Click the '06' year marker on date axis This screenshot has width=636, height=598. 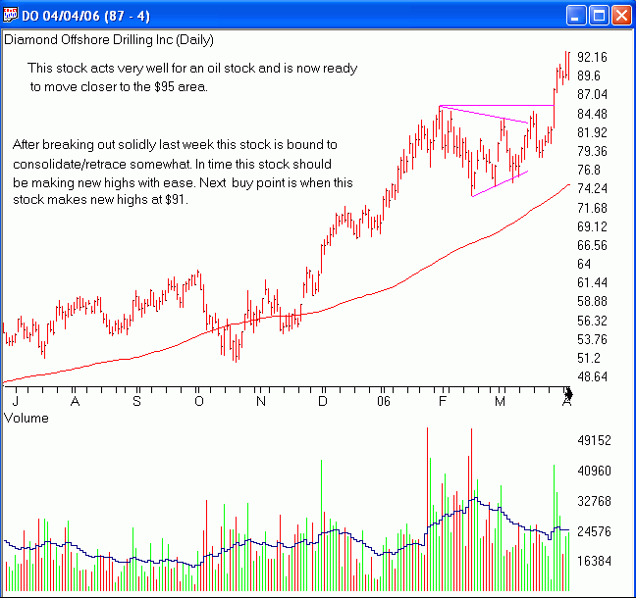coord(384,401)
